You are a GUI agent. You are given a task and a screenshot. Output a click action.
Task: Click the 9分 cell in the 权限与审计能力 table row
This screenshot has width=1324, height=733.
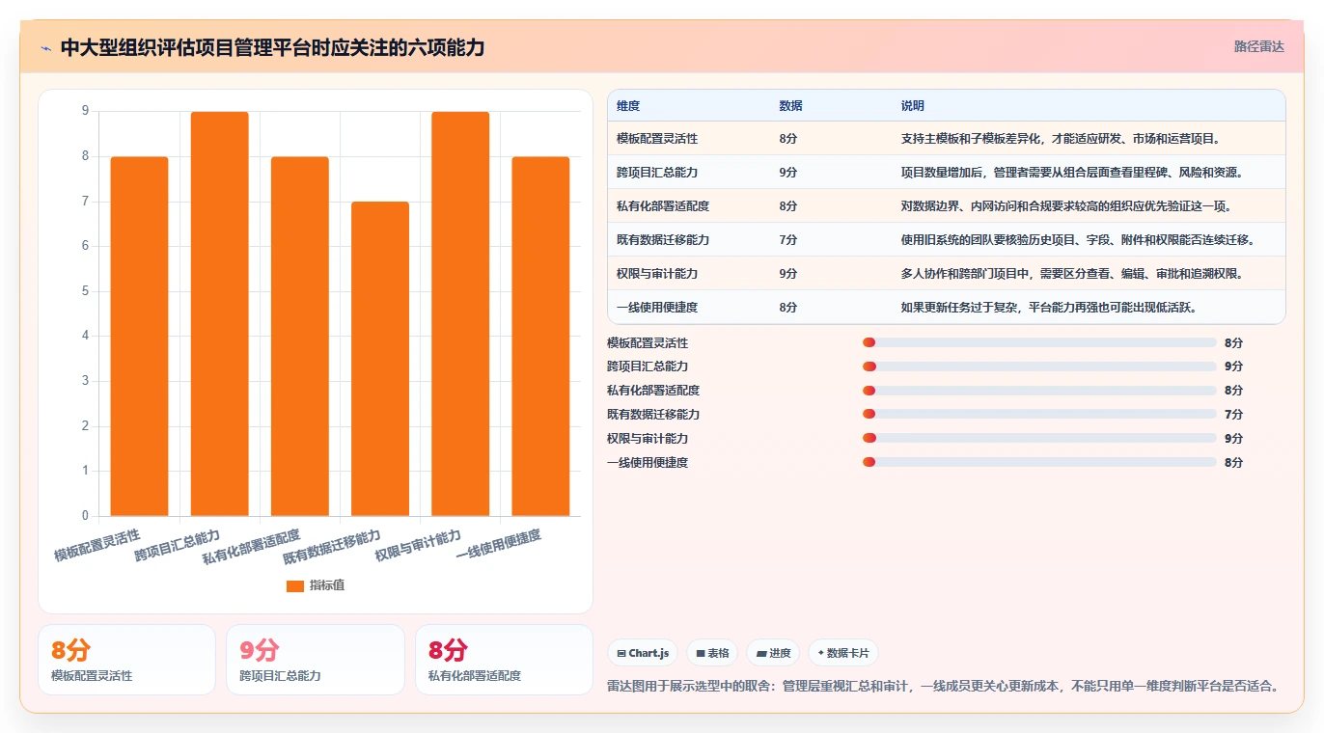(x=788, y=274)
